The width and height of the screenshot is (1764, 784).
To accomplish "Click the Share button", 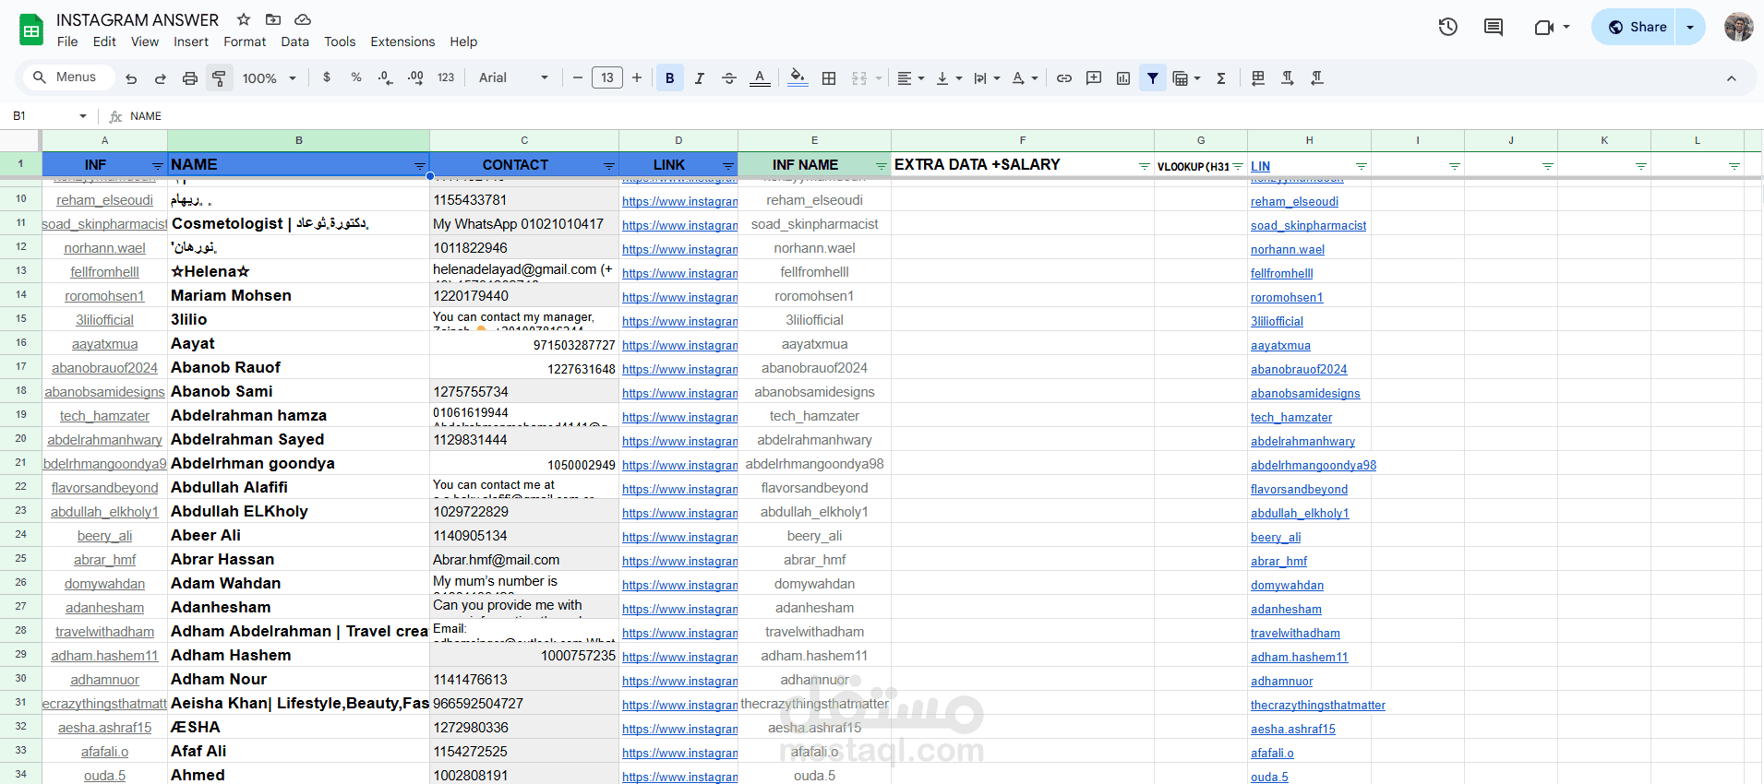I will [x=1636, y=27].
